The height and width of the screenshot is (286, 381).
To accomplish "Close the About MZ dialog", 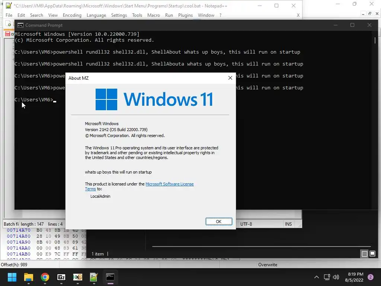I will click(x=230, y=78).
